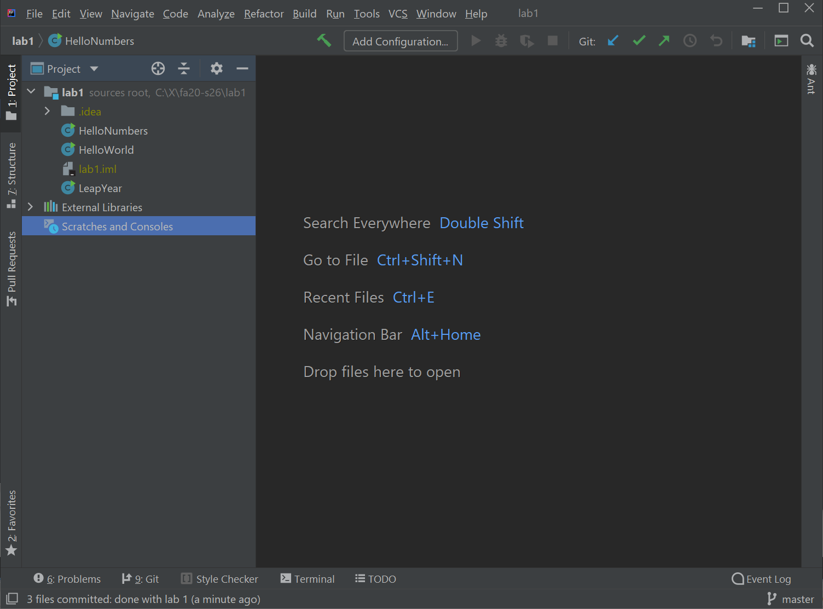This screenshot has width=823, height=609.
Task: Open the File menu
Action: pos(34,14)
